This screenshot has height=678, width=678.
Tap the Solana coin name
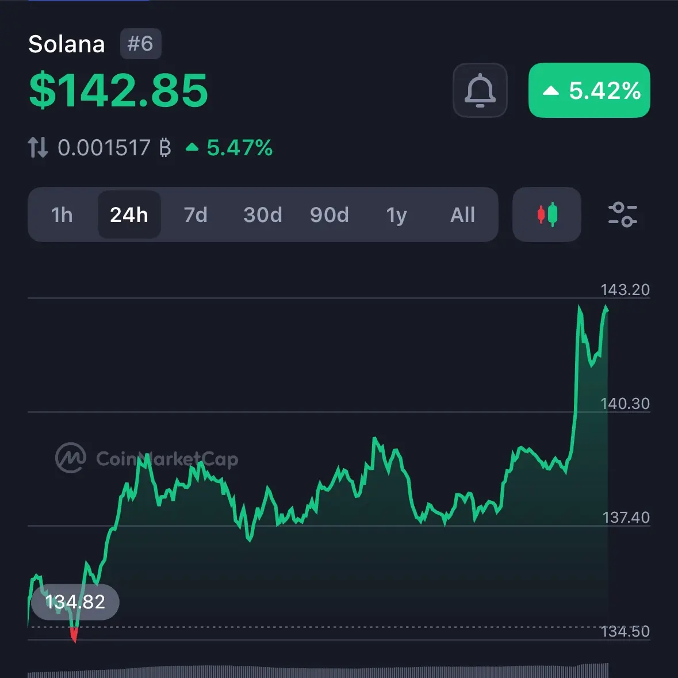(x=67, y=44)
